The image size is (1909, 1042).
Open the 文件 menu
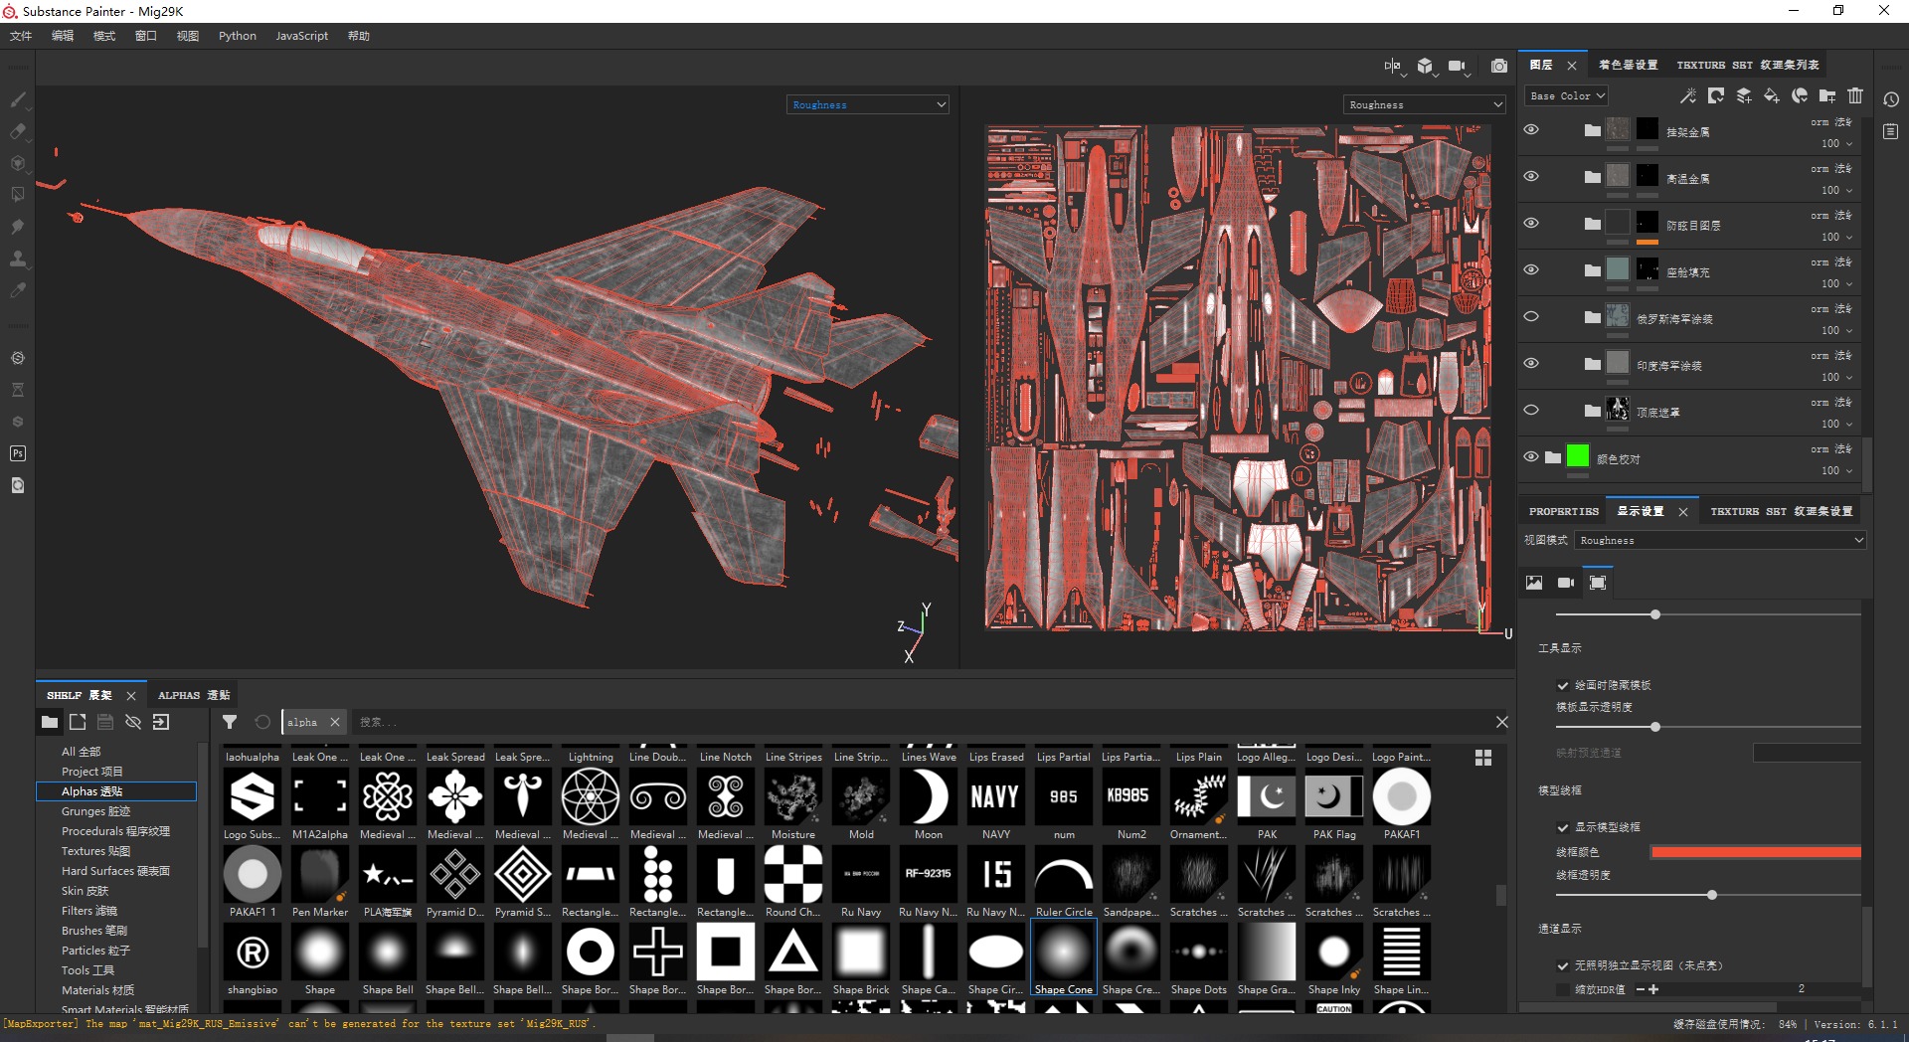pos(21,36)
